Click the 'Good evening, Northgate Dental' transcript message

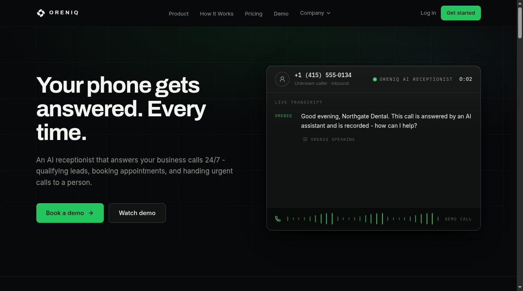(x=386, y=121)
